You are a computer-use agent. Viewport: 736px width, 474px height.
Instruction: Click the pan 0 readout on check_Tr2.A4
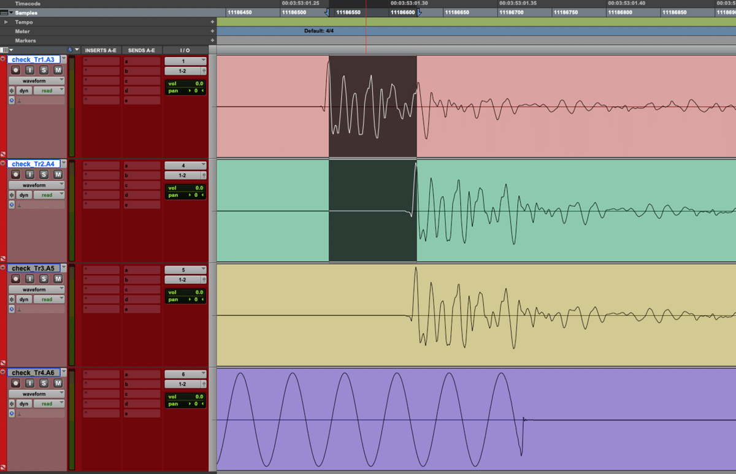[185, 195]
